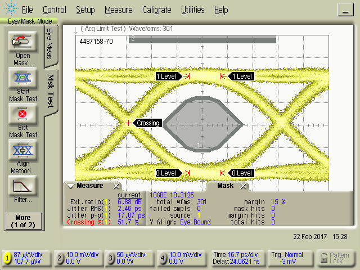Click the waveform label 4487158-70

click(96, 42)
